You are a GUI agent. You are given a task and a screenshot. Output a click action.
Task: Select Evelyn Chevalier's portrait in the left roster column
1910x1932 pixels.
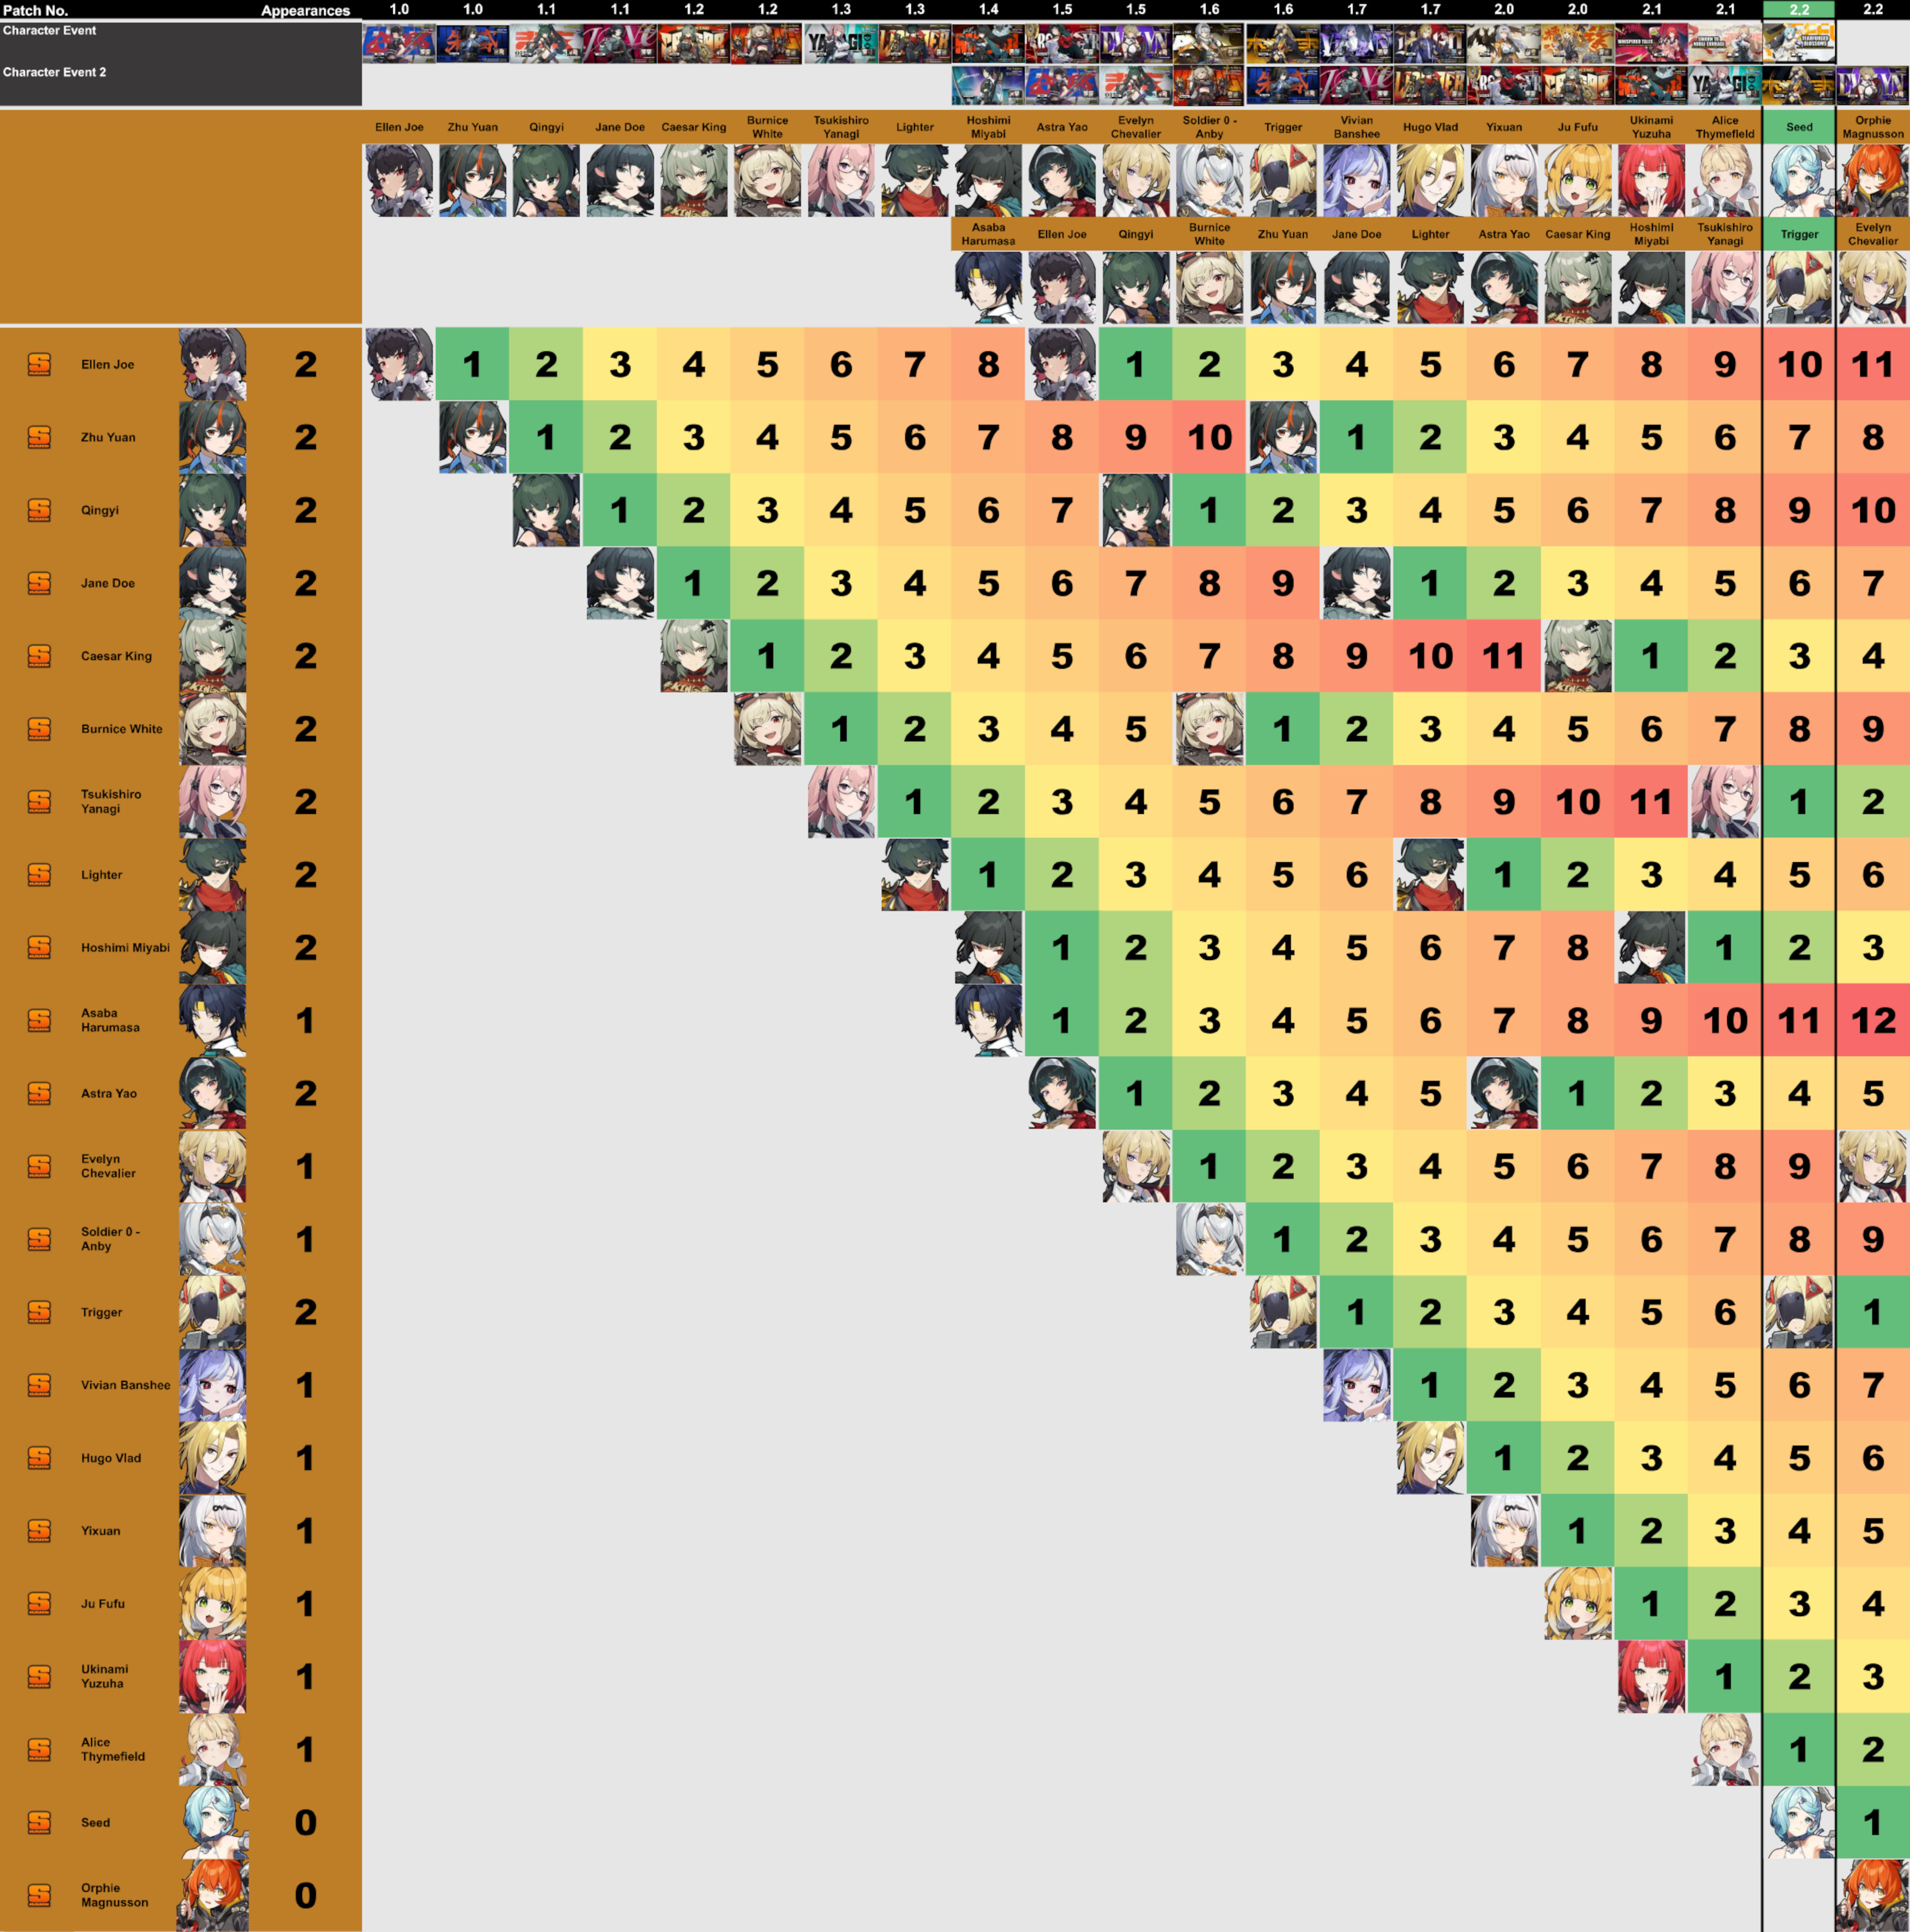[213, 1166]
